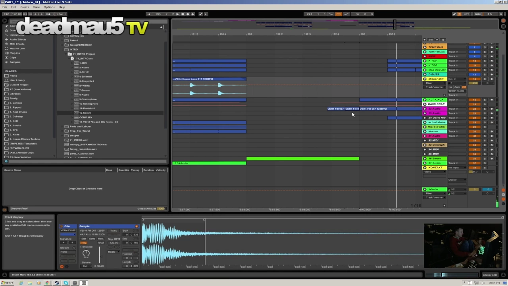Click the clip gain slider
This screenshot has height=286, width=508.
(x=100, y=254)
